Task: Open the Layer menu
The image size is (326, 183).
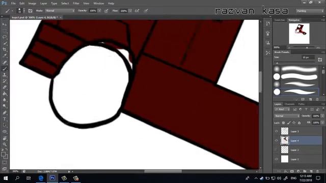Action: pos(43,4)
